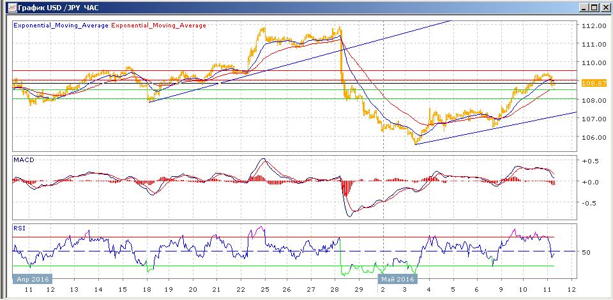Click the +0.5 MACD axis label
613x300 pixels.
click(590, 162)
